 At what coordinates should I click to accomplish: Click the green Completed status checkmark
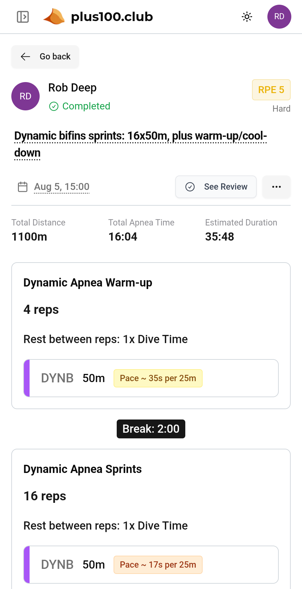click(54, 107)
